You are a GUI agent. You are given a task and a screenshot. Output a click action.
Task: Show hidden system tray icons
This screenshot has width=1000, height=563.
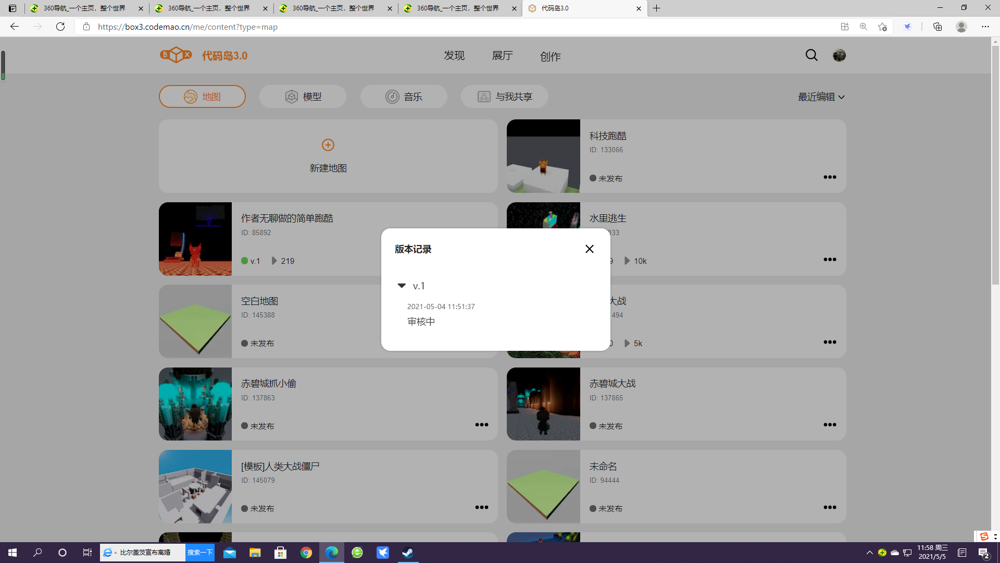(869, 553)
